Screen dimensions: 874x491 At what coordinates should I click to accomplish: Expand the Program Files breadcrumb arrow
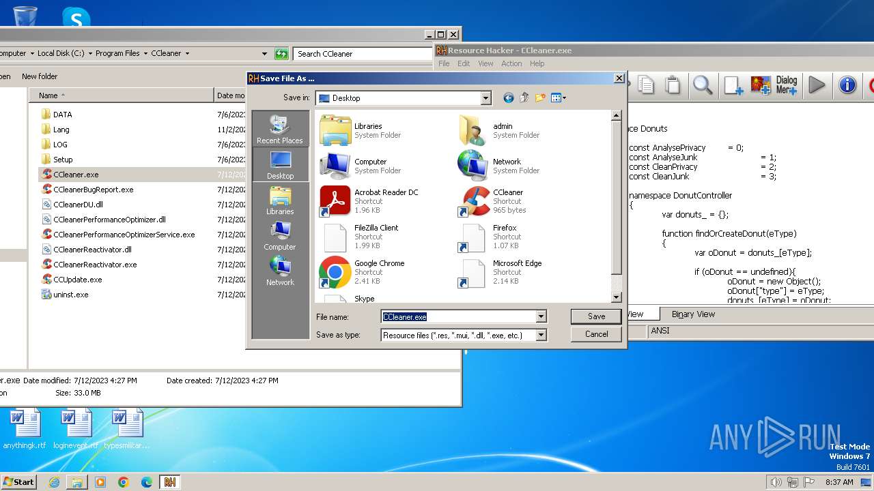pos(145,53)
